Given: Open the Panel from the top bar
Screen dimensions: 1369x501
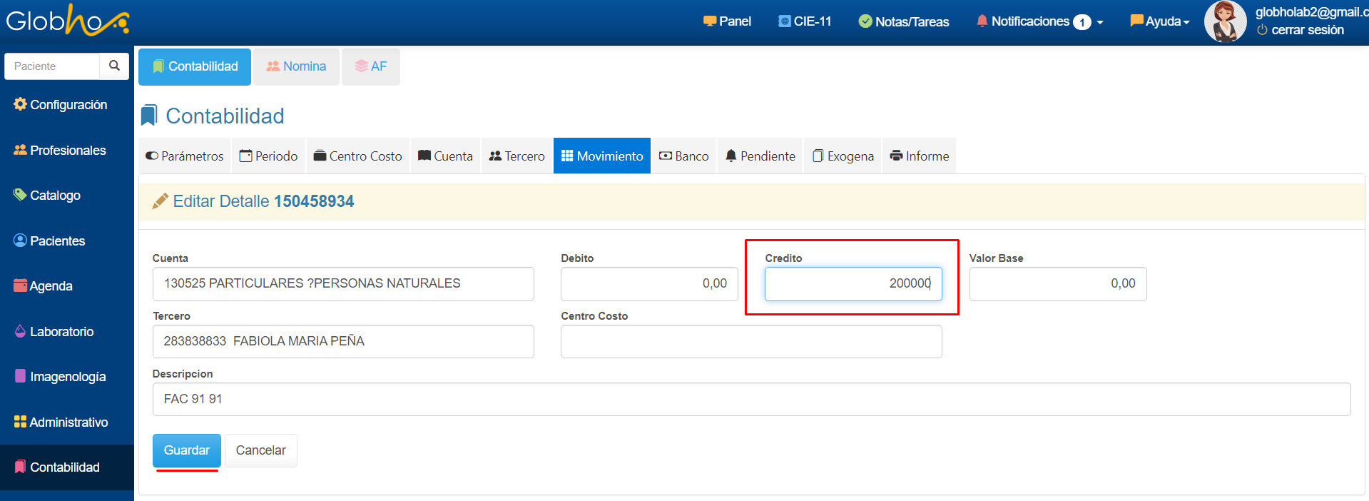Looking at the screenshot, I should coord(727,21).
